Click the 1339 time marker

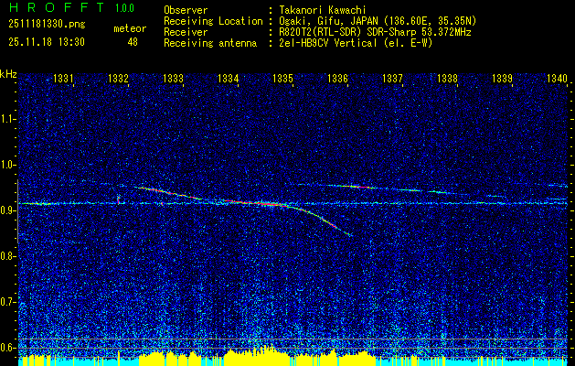[x=503, y=78]
